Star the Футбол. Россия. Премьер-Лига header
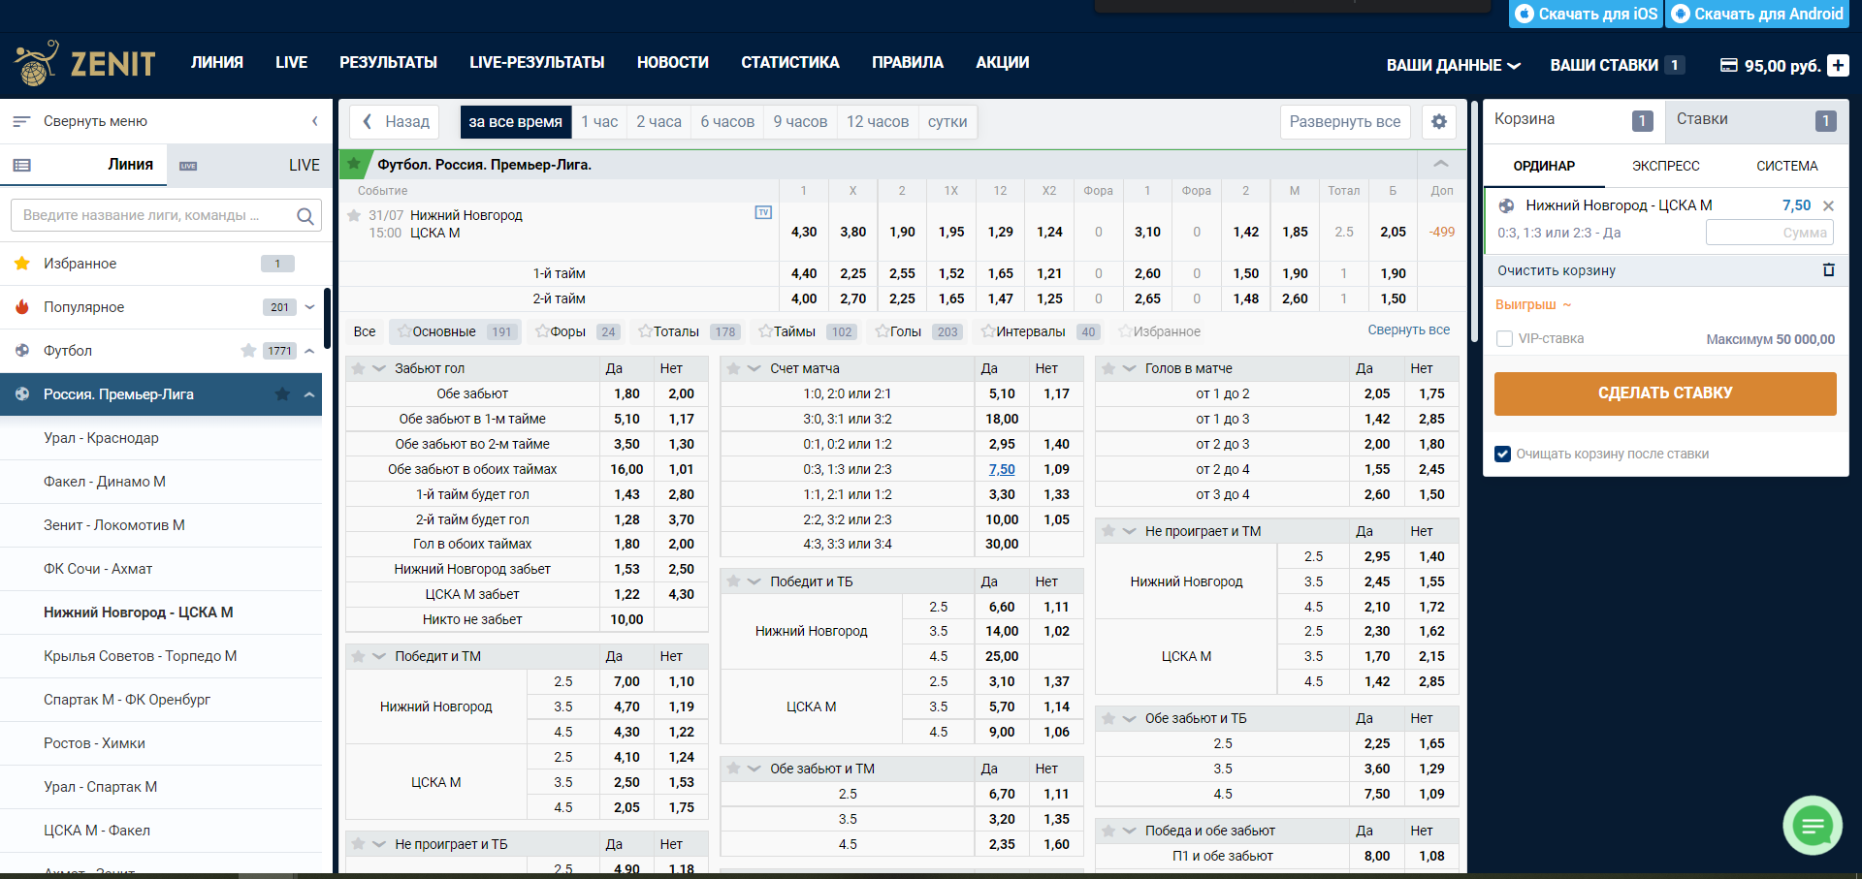1862x879 pixels. point(354,164)
